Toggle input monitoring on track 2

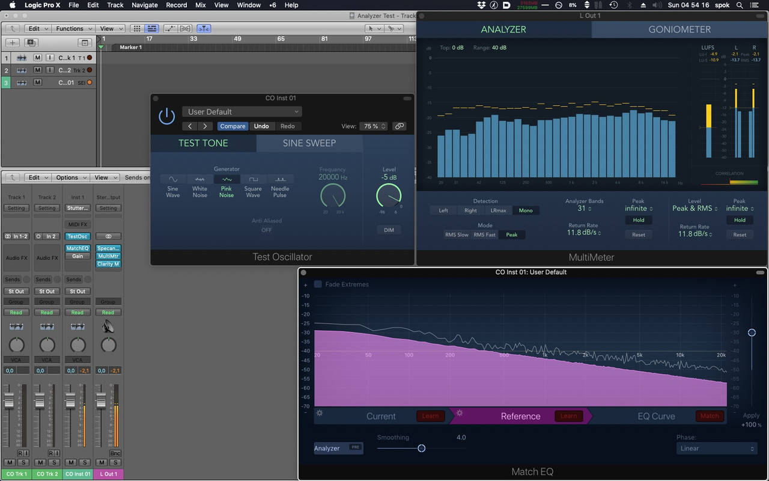click(49, 70)
